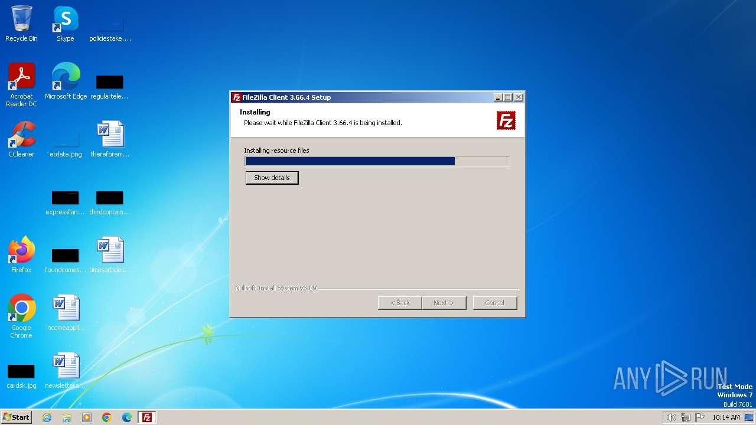
Task: Open the Start menu
Action: (x=17, y=417)
